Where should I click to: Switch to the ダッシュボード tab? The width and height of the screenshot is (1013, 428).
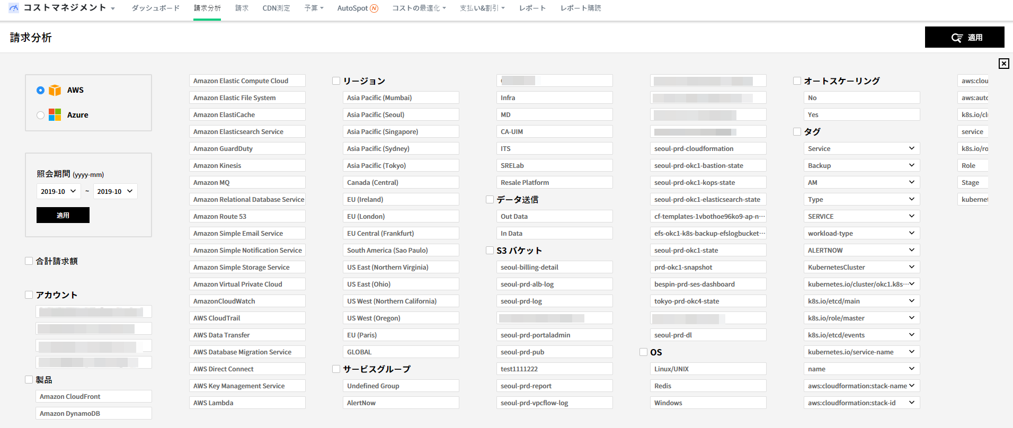[156, 8]
